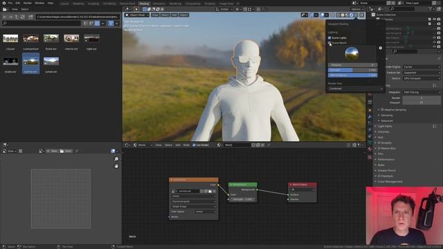The height and width of the screenshot is (249, 443).
Task: Open the Render menu in the top bar
Action: tap(28, 3)
